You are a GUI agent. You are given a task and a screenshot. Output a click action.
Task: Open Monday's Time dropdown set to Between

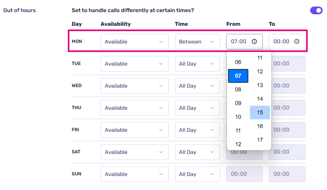pos(197,42)
